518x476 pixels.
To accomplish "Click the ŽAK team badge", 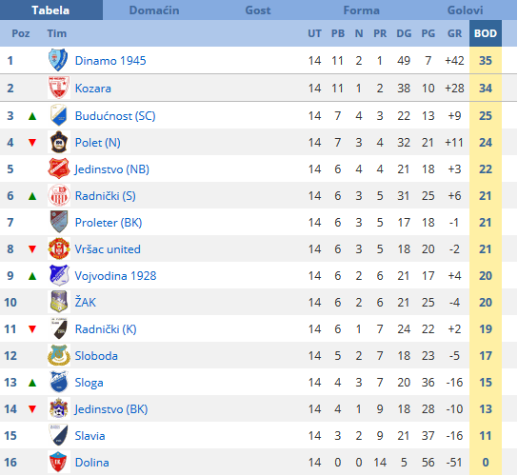I will tap(58, 302).
